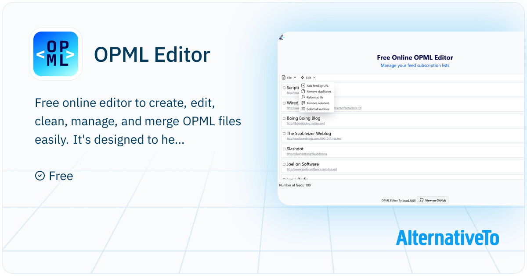Open the radio.weblogs.com rss.xml link
This screenshot has width=527, height=276.
pyautogui.click(x=314, y=139)
